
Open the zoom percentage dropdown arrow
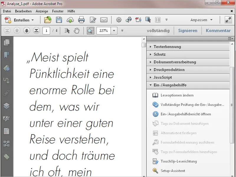(114, 31)
